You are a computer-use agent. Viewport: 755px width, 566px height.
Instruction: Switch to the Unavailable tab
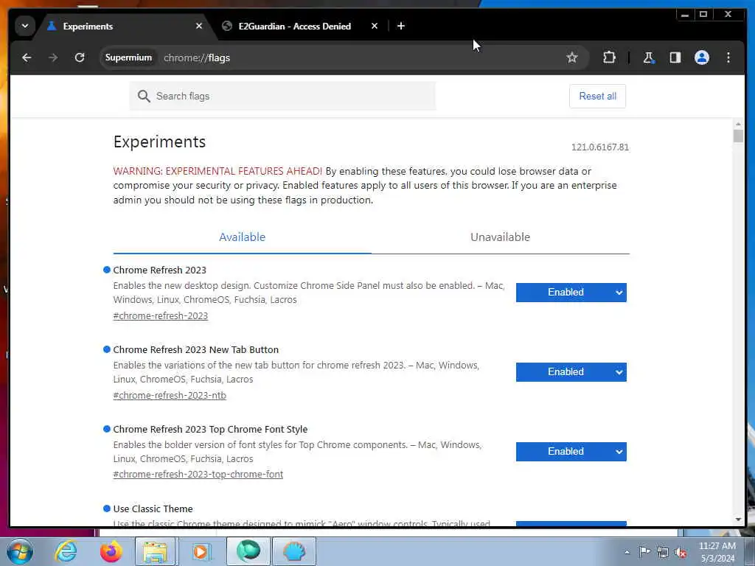point(501,237)
